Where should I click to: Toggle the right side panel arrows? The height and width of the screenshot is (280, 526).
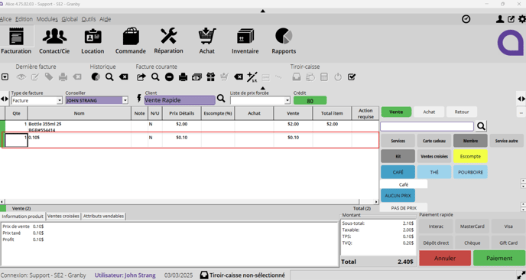[521, 99]
